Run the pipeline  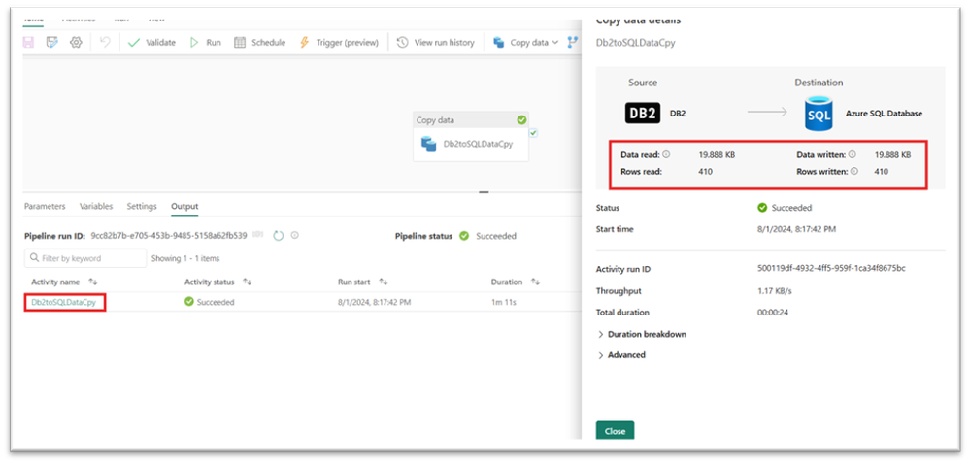pyautogui.click(x=206, y=42)
